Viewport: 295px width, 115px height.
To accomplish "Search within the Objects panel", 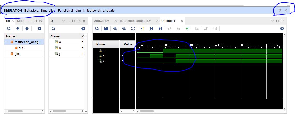I will point(53,29).
